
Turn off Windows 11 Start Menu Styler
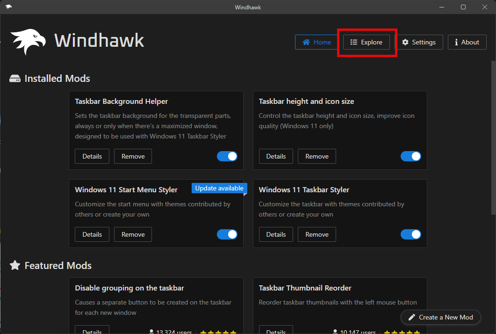[x=227, y=234]
